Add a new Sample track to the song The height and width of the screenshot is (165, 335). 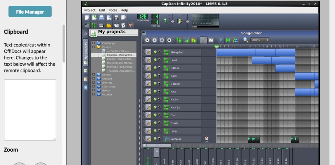[187, 40]
